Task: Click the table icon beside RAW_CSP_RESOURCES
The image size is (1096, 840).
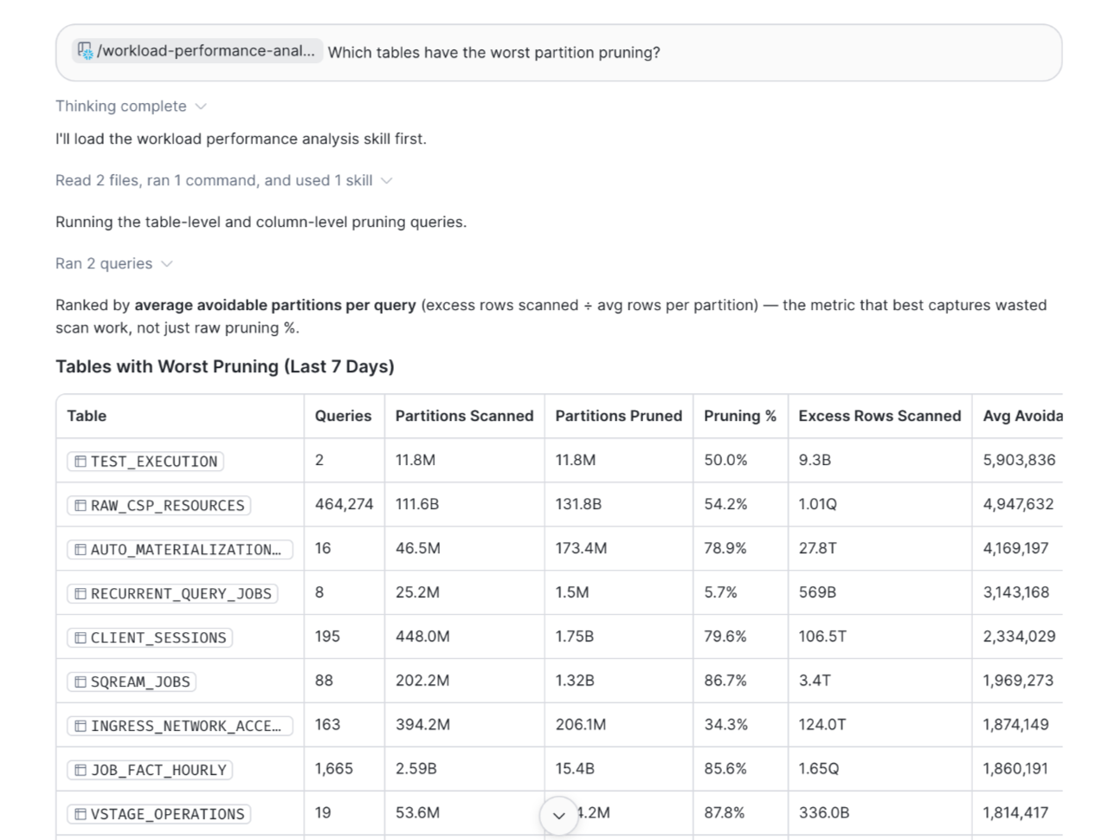Action: (x=81, y=506)
